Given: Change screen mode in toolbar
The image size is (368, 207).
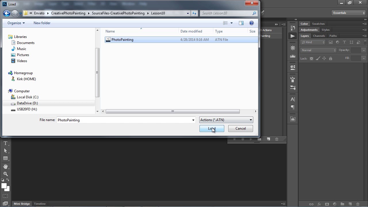Looking at the screenshot, I should point(5,204).
